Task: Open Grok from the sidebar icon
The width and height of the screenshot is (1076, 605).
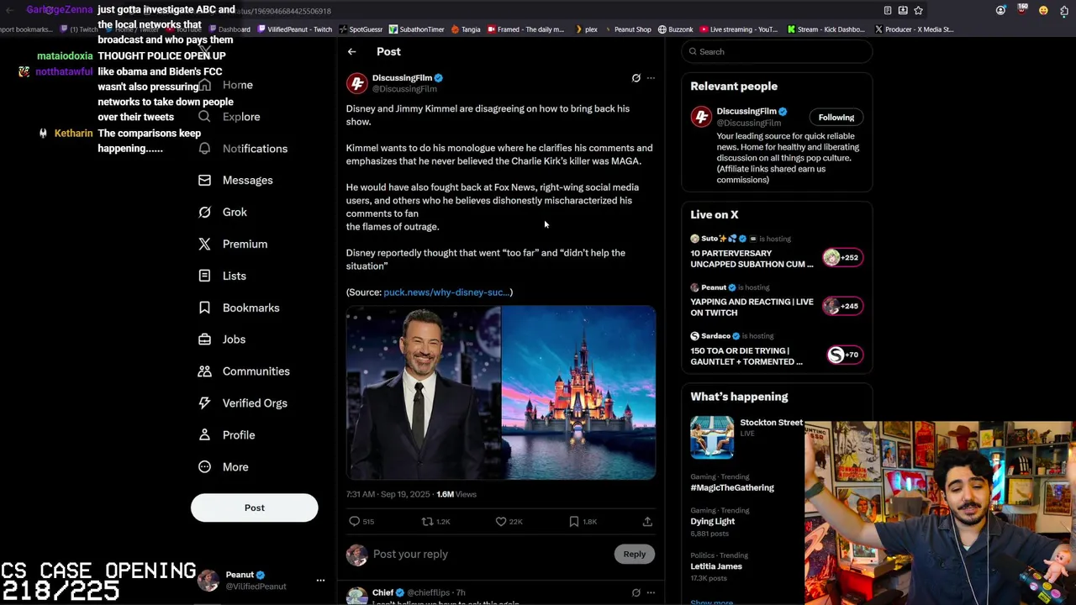Action: click(x=204, y=213)
